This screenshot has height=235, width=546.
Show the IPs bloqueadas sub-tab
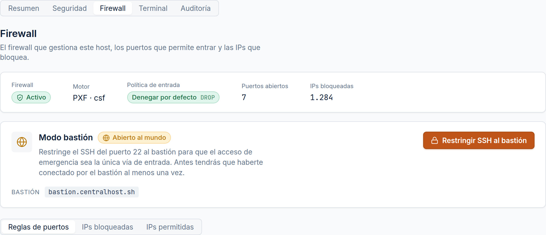[x=108, y=227]
